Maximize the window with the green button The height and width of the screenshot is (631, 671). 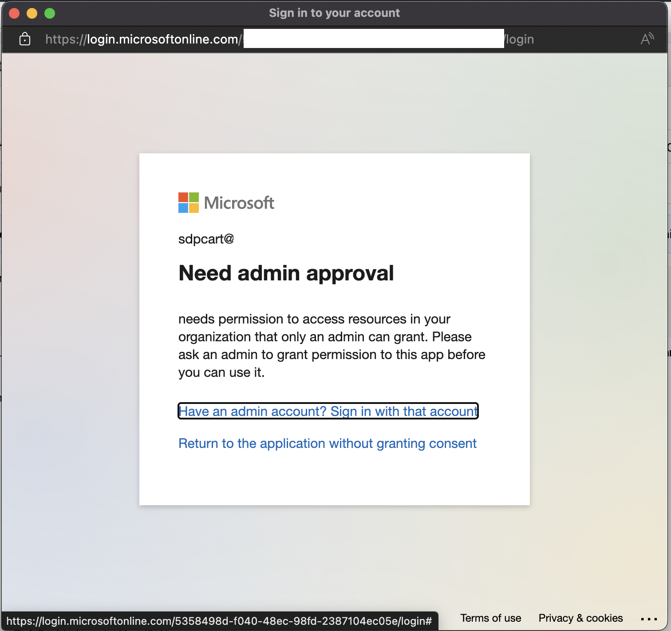50,13
